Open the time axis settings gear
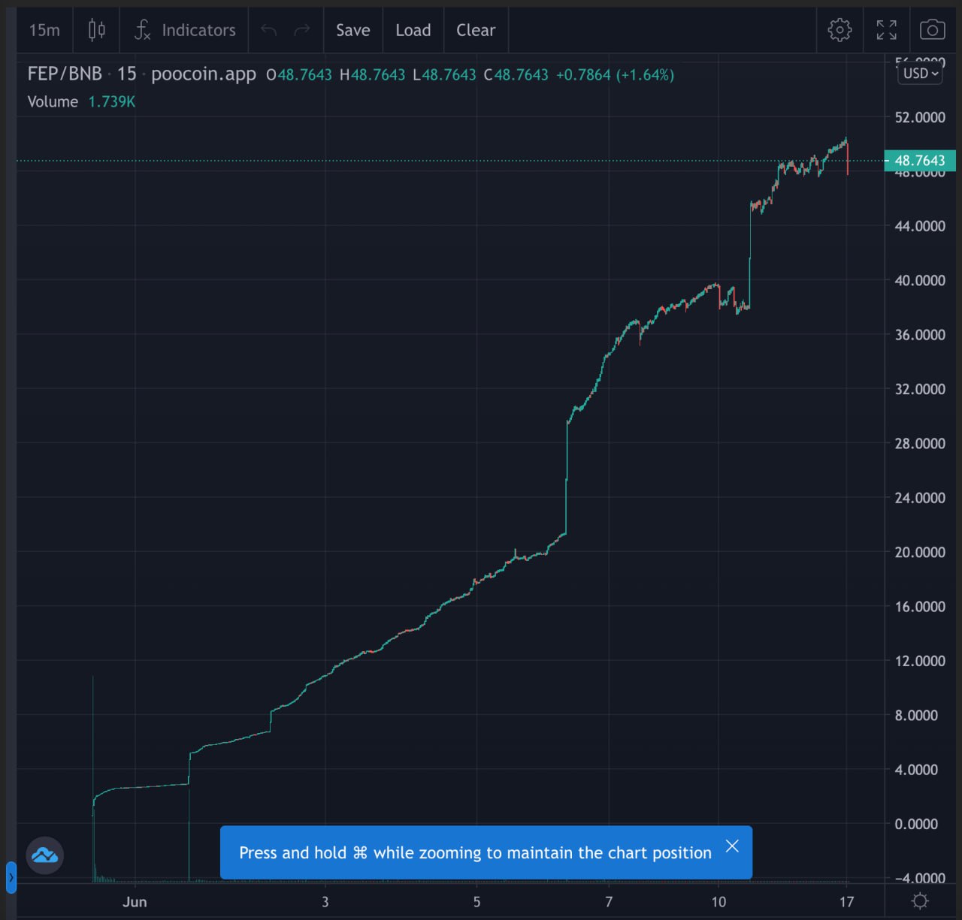Viewport: 962px width, 920px height. point(920,900)
